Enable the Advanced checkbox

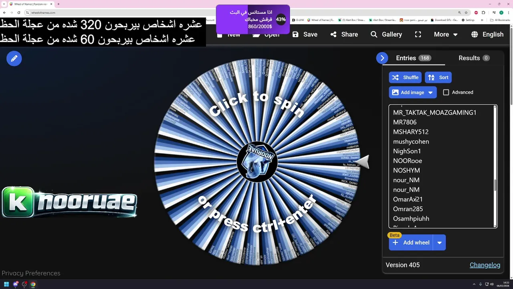pyautogui.click(x=446, y=92)
